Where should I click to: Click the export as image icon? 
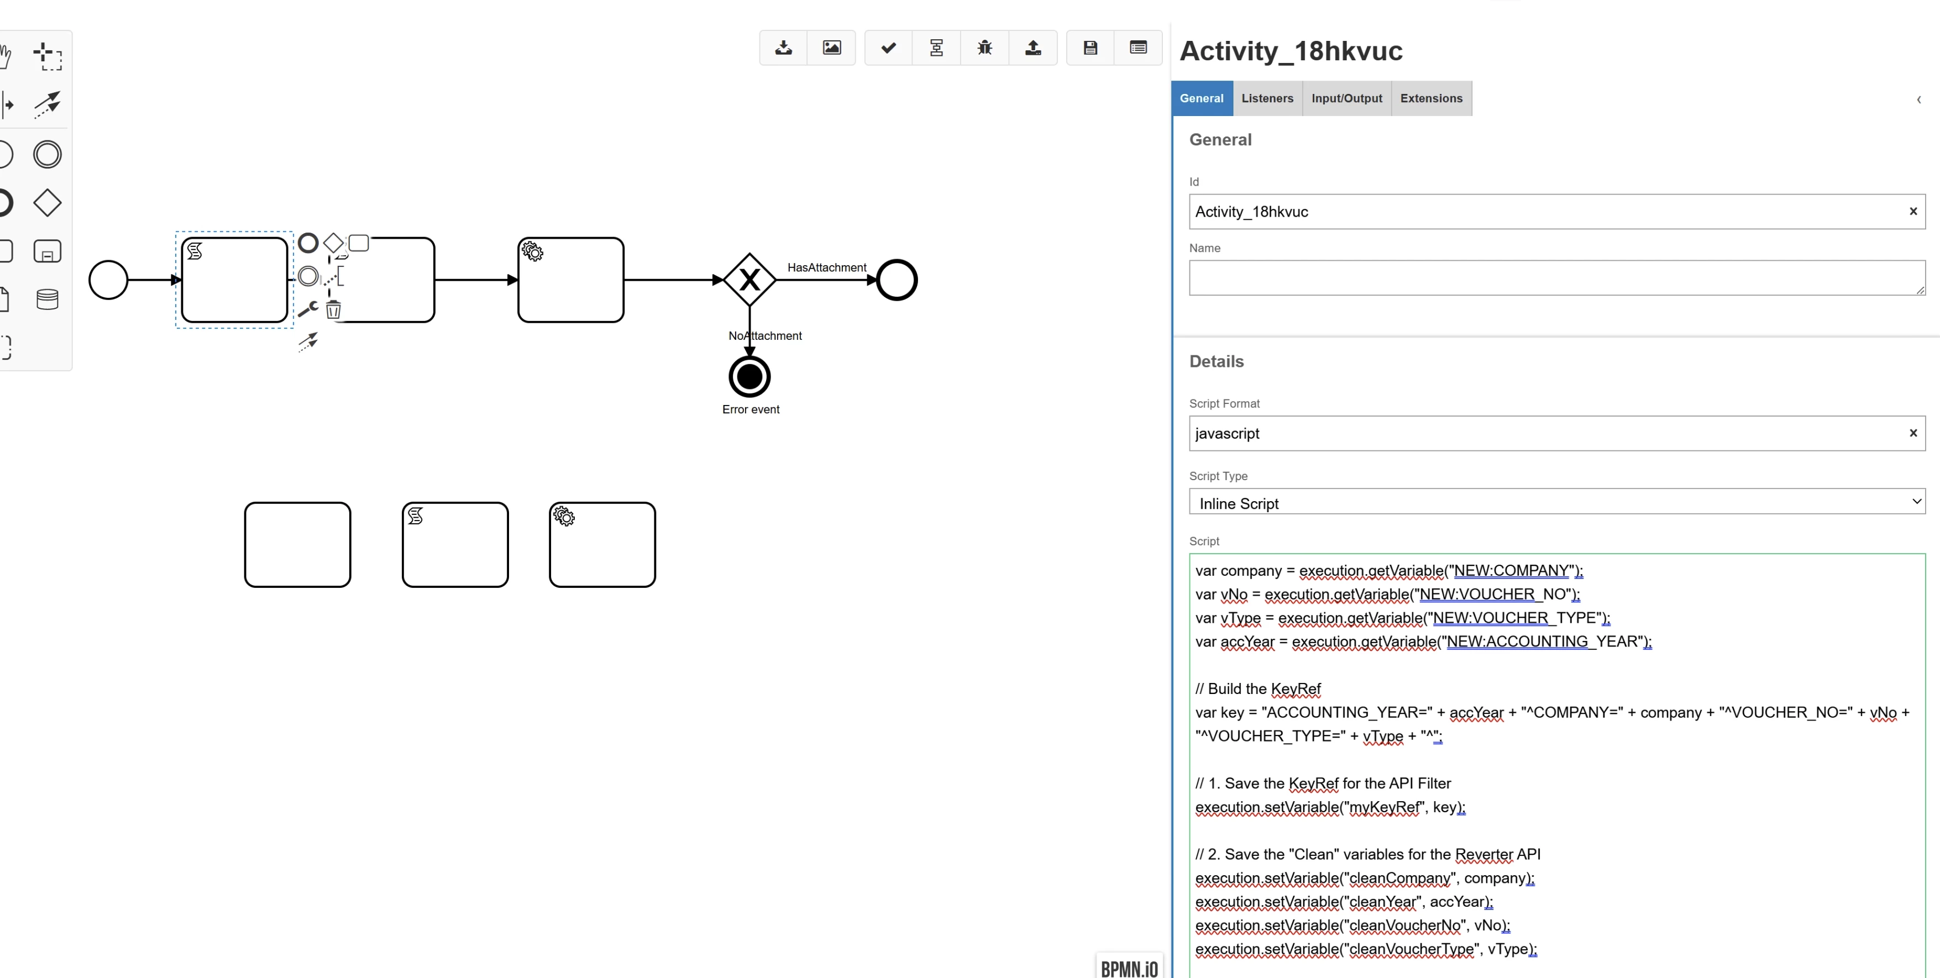pyautogui.click(x=831, y=48)
